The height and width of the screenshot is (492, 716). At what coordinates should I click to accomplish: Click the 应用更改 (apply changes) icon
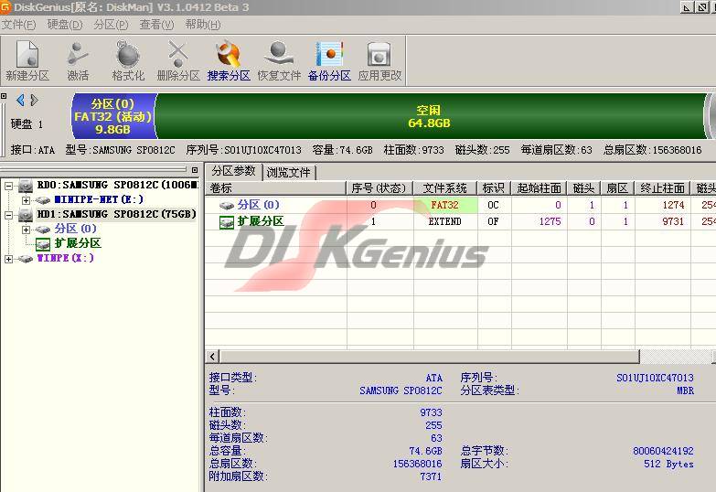[x=379, y=54]
